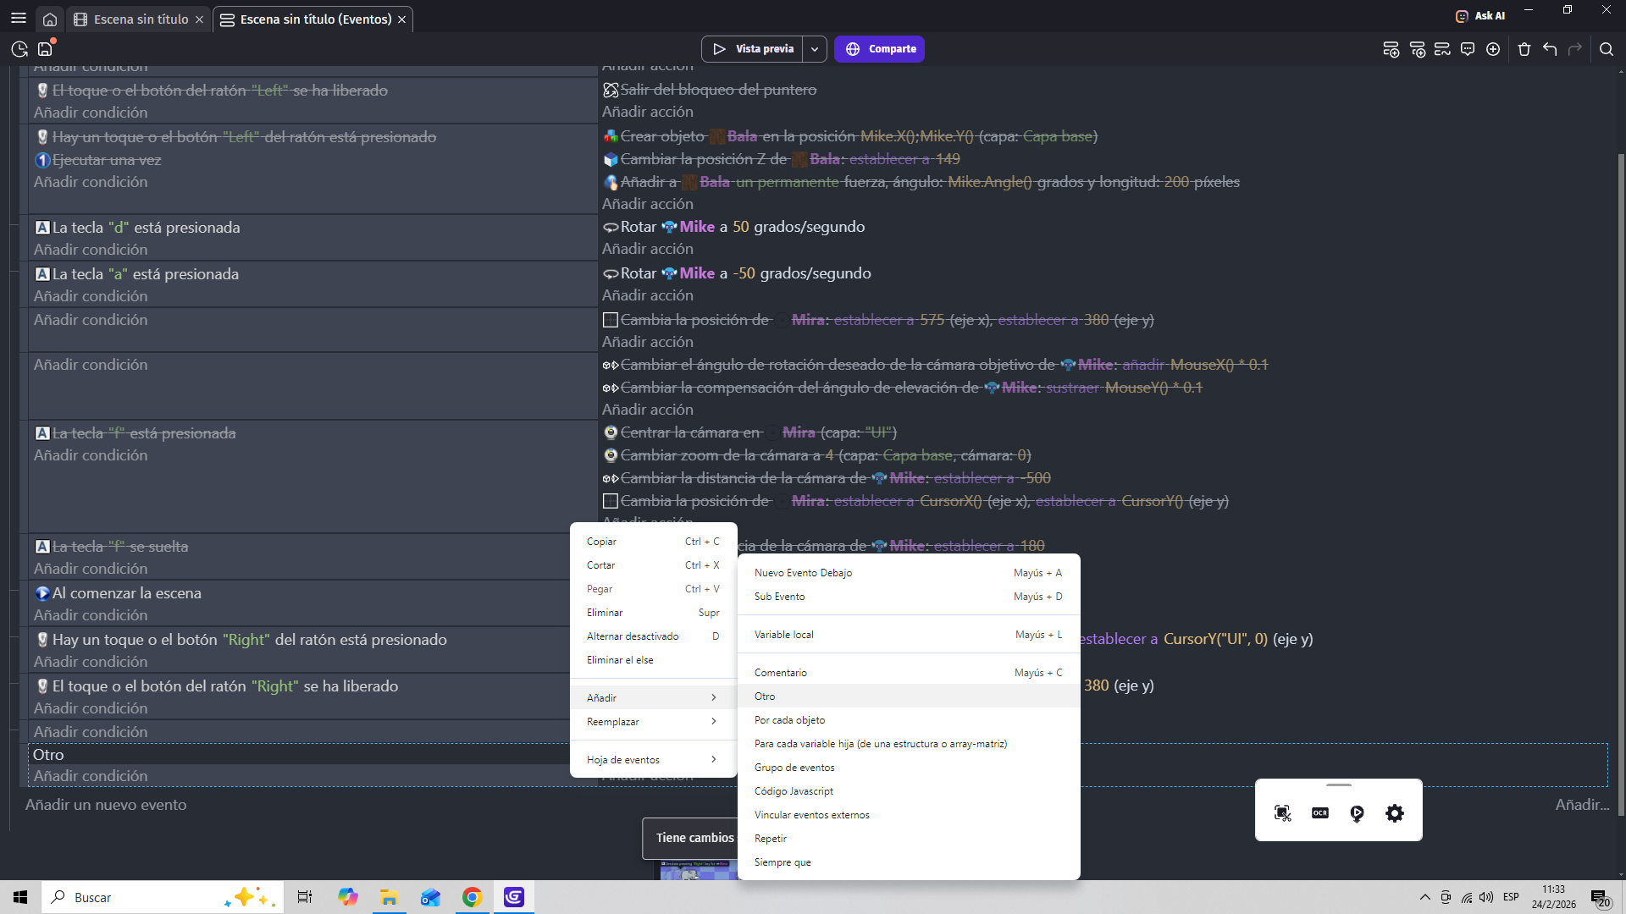Click the trash delete icon in toolbar

[x=1524, y=49]
